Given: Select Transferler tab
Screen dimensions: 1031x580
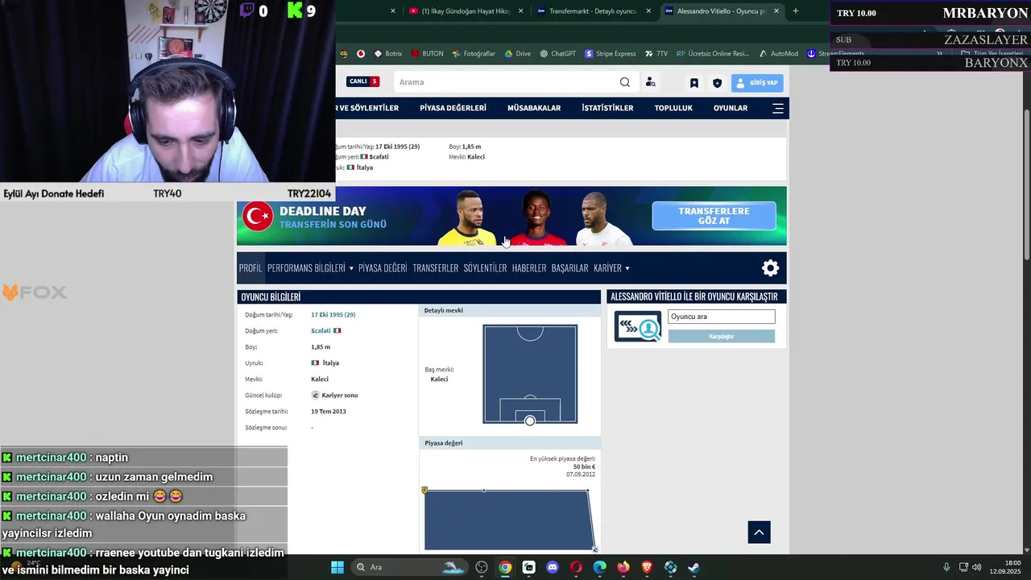Looking at the screenshot, I should pyautogui.click(x=436, y=268).
